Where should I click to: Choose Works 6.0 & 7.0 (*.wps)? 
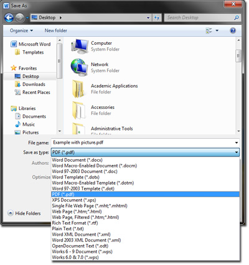pyautogui.click(x=145, y=258)
